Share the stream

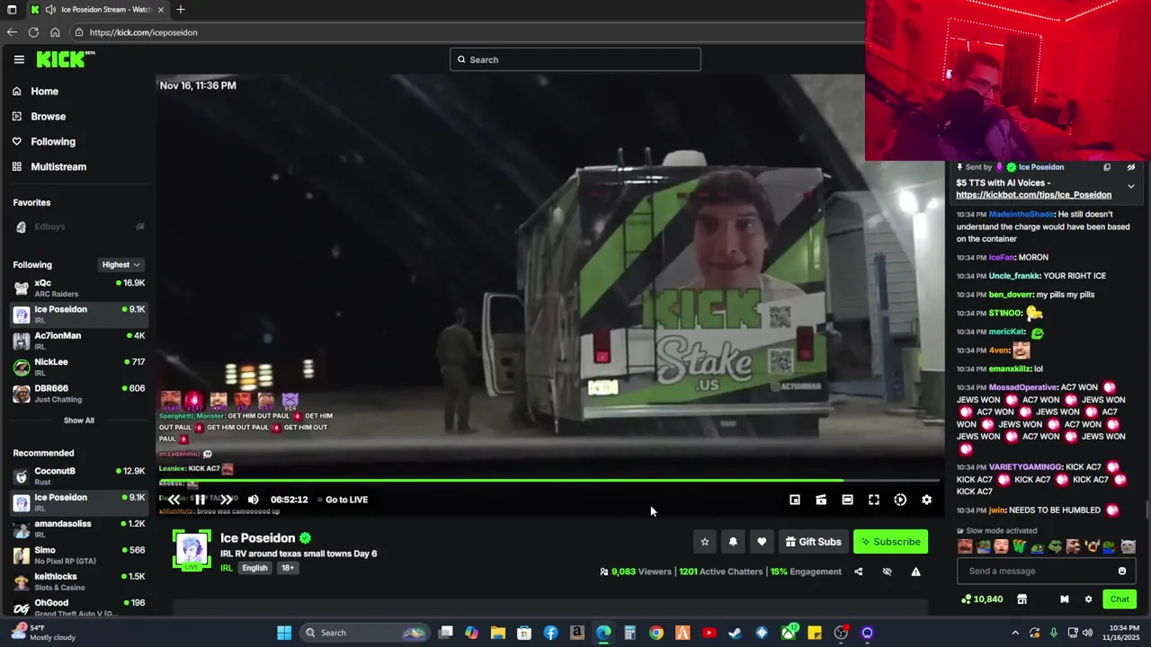coord(858,572)
